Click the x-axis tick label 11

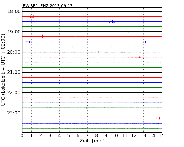point(125,135)
